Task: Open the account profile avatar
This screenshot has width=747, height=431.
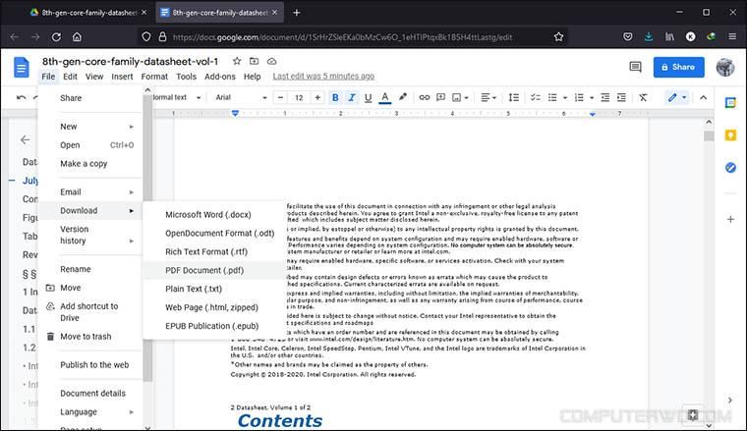Action: 725,67
